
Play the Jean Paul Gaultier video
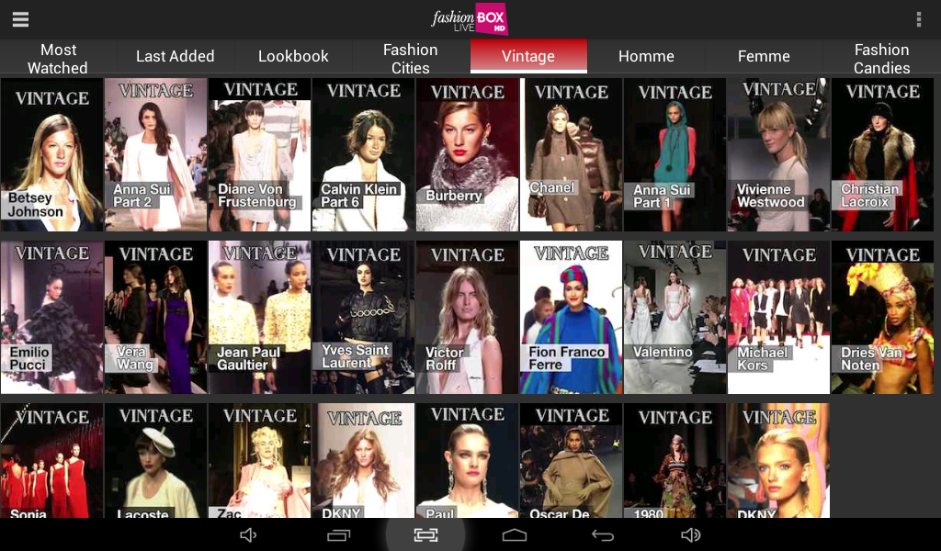point(259,317)
